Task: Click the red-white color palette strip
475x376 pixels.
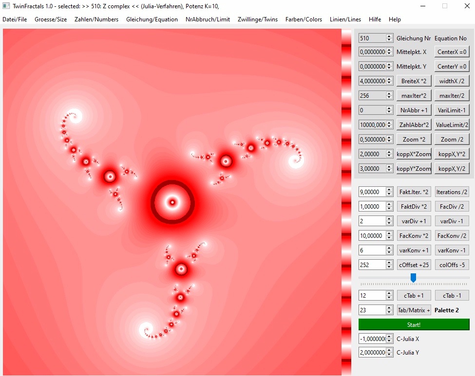Action: click(x=346, y=202)
